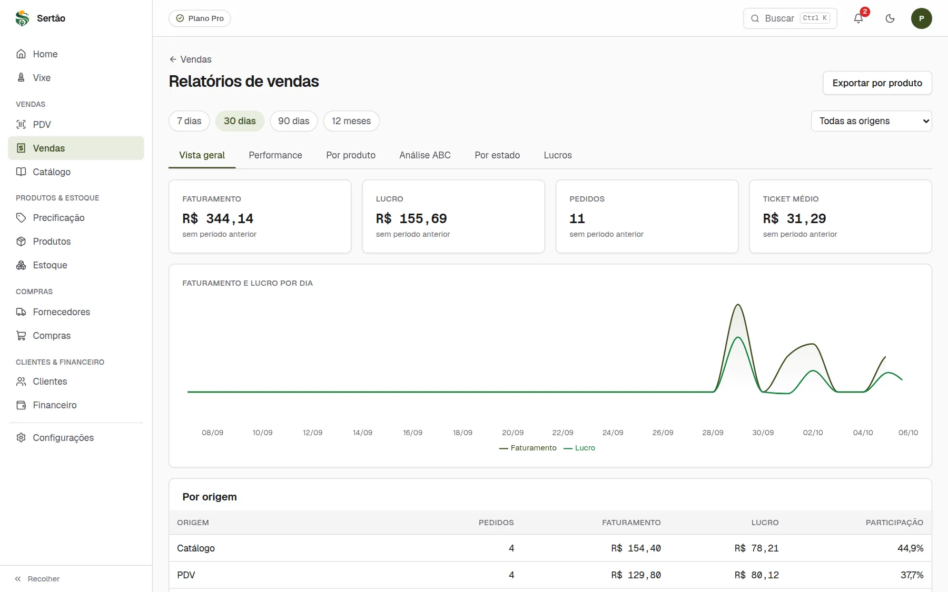The height and width of the screenshot is (592, 948).
Task: Click the Sertão logo icon
Action: [x=22, y=18]
